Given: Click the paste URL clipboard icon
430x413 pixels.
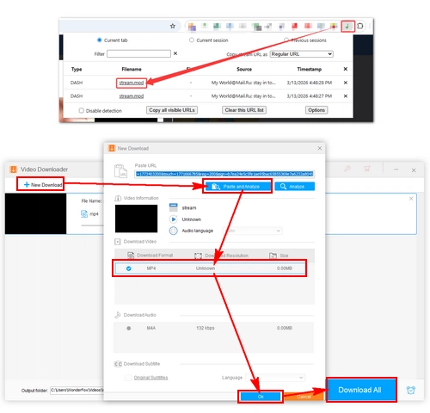Looking at the screenshot, I should (120, 171).
